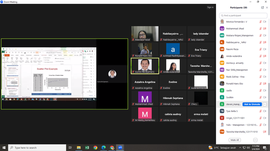Viewport: 270px width, 151px height.
Task: Click Sodikin camera icon
Action: [x=265, y=97]
